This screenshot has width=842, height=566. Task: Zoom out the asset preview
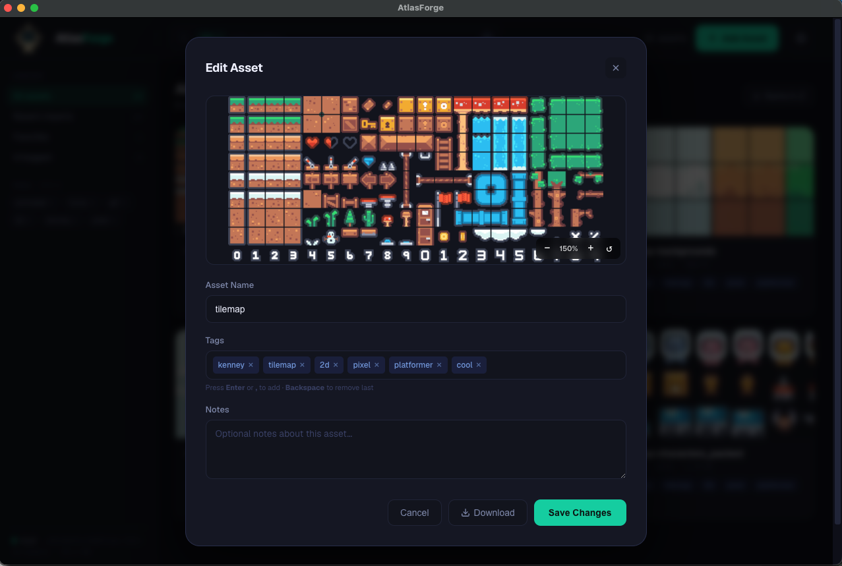(x=547, y=248)
